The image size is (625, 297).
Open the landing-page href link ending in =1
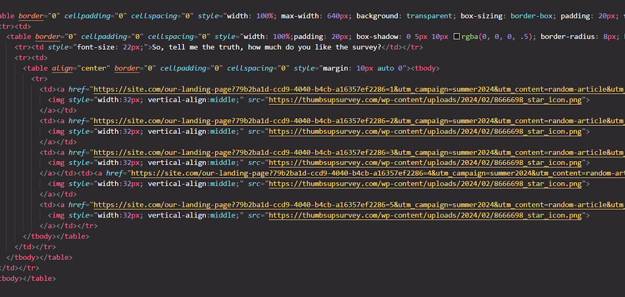pos(359,89)
